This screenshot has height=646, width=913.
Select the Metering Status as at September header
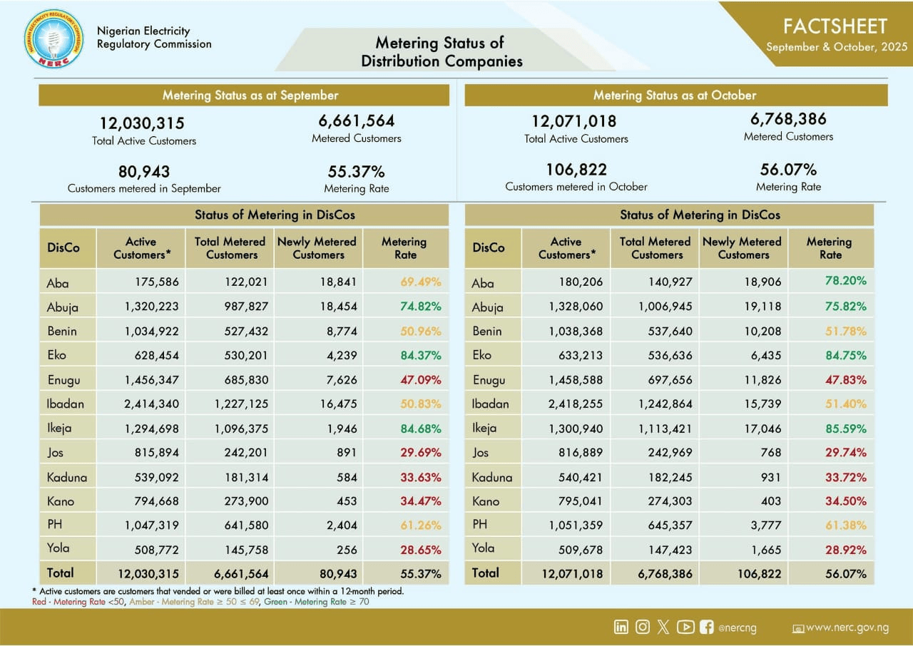point(244,96)
